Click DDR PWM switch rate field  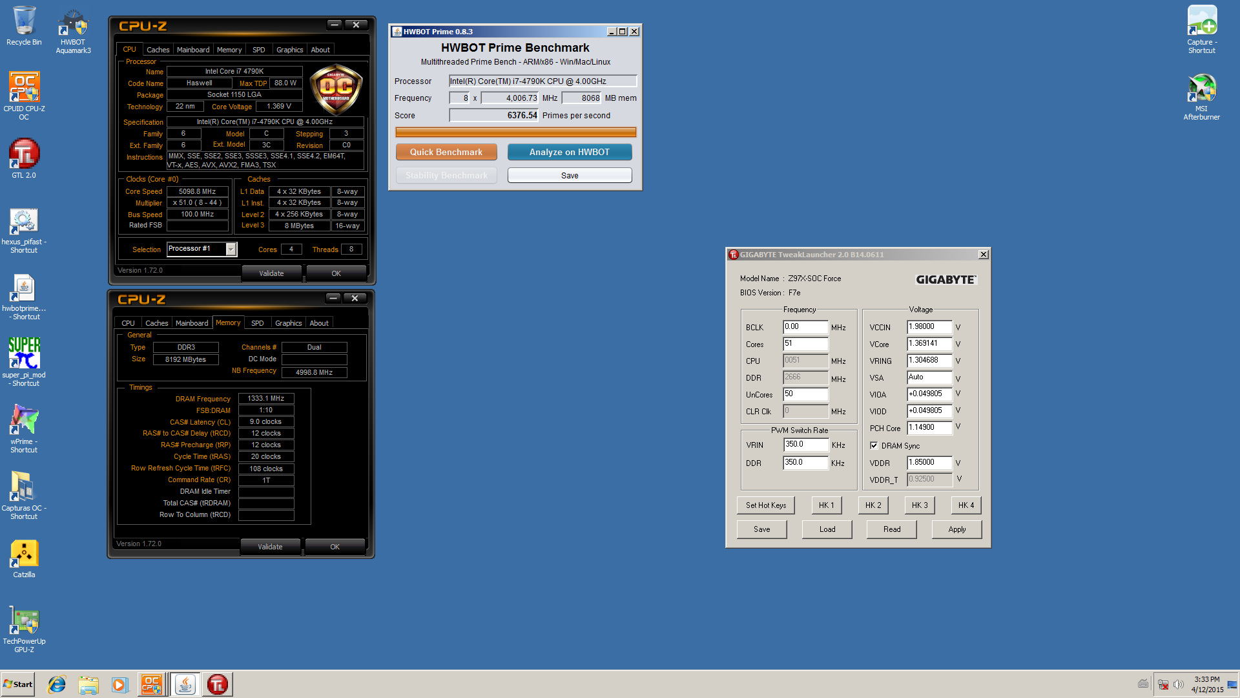[x=806, y=463]
